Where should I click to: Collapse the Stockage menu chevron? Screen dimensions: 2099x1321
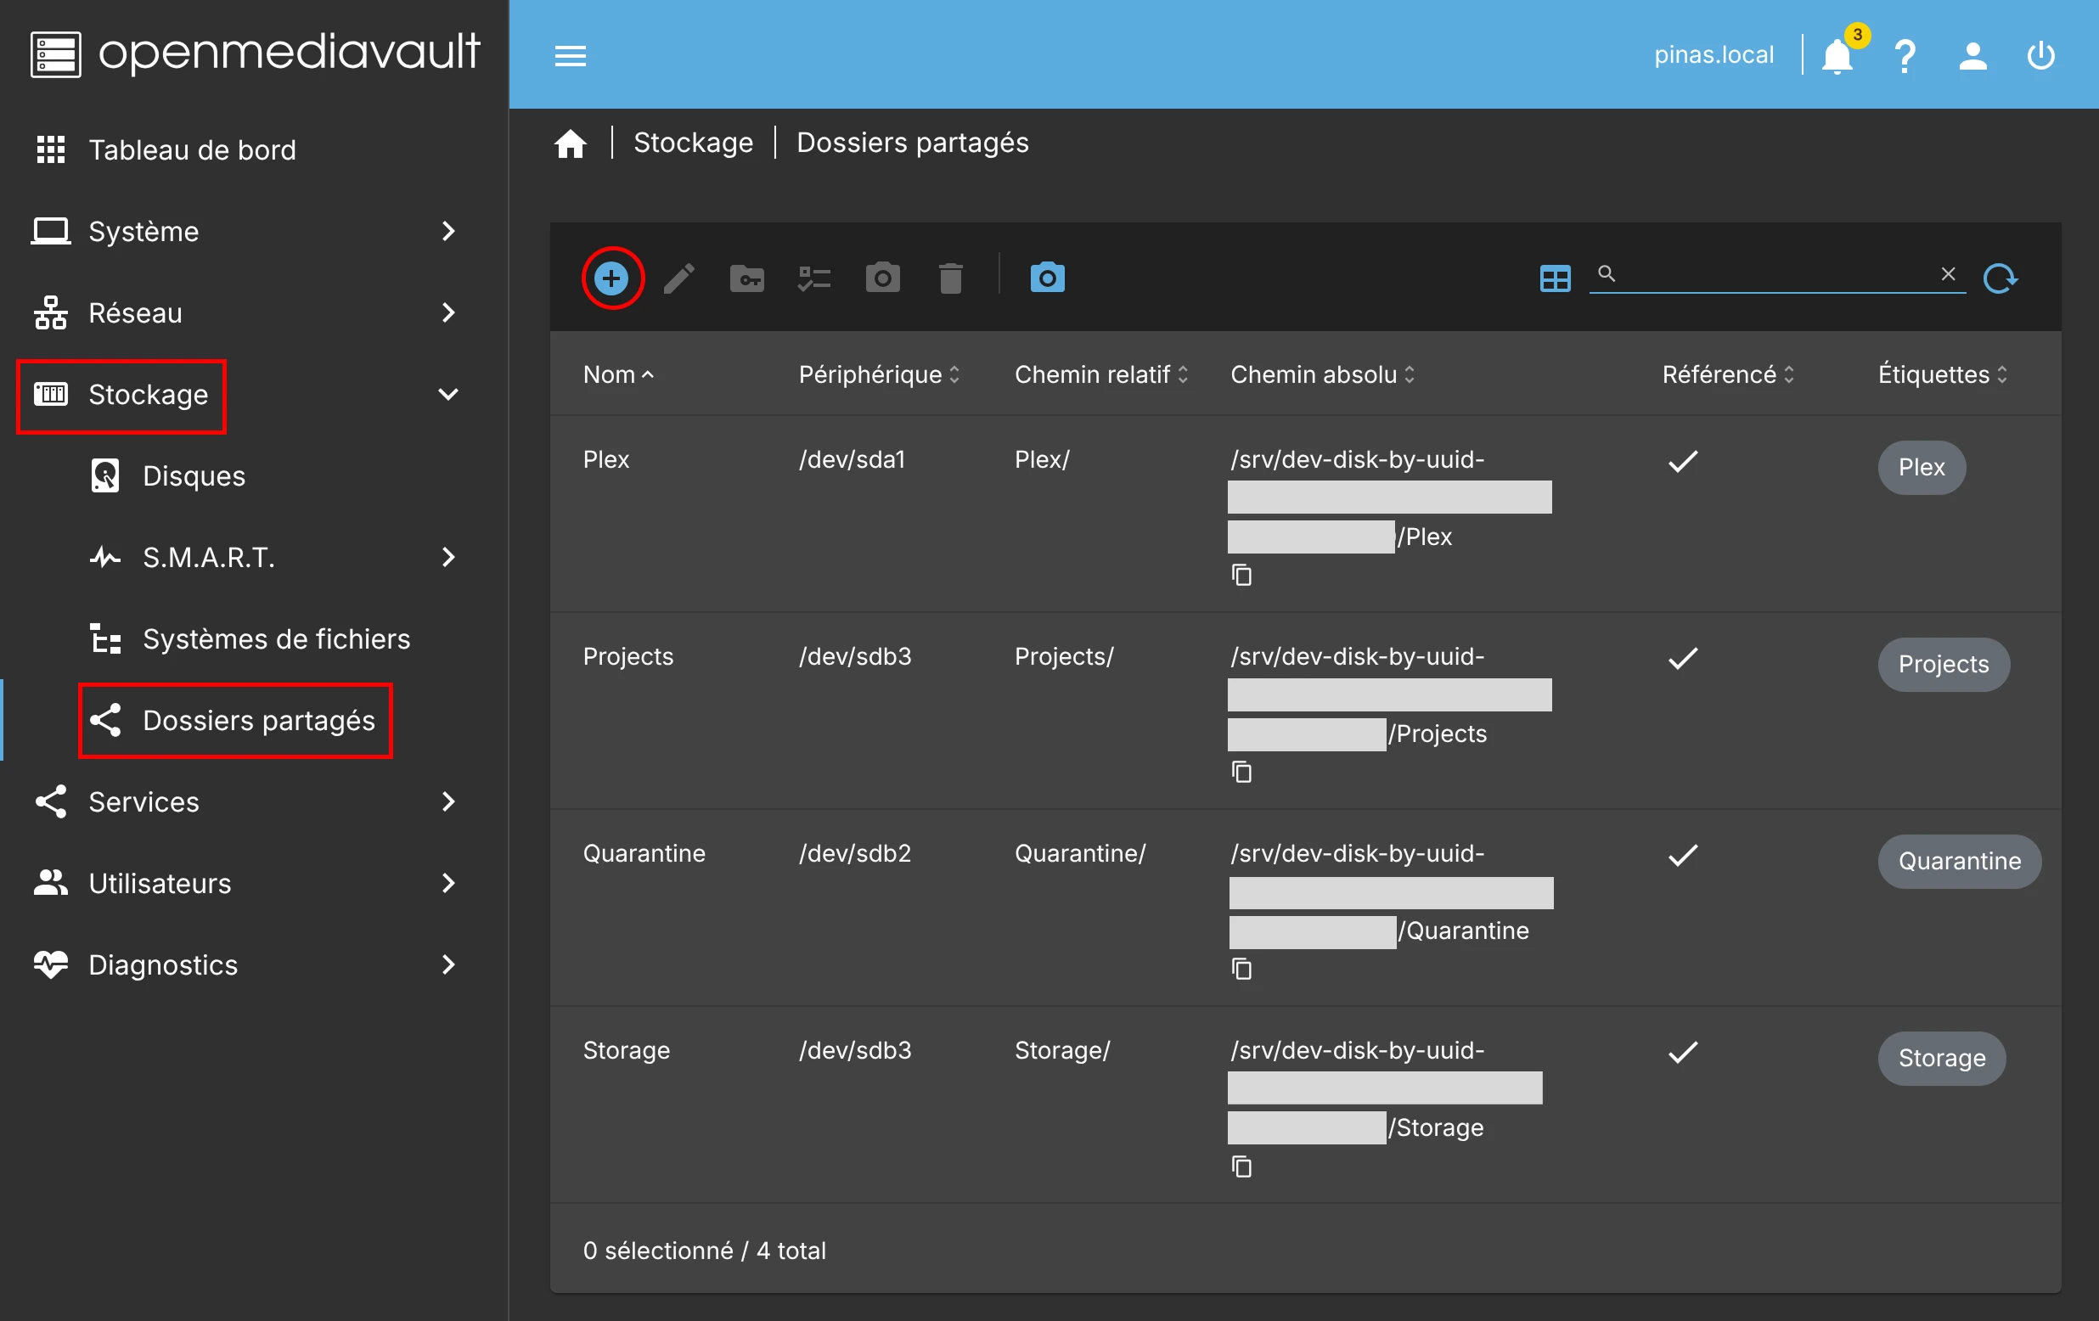pos(448,394)
